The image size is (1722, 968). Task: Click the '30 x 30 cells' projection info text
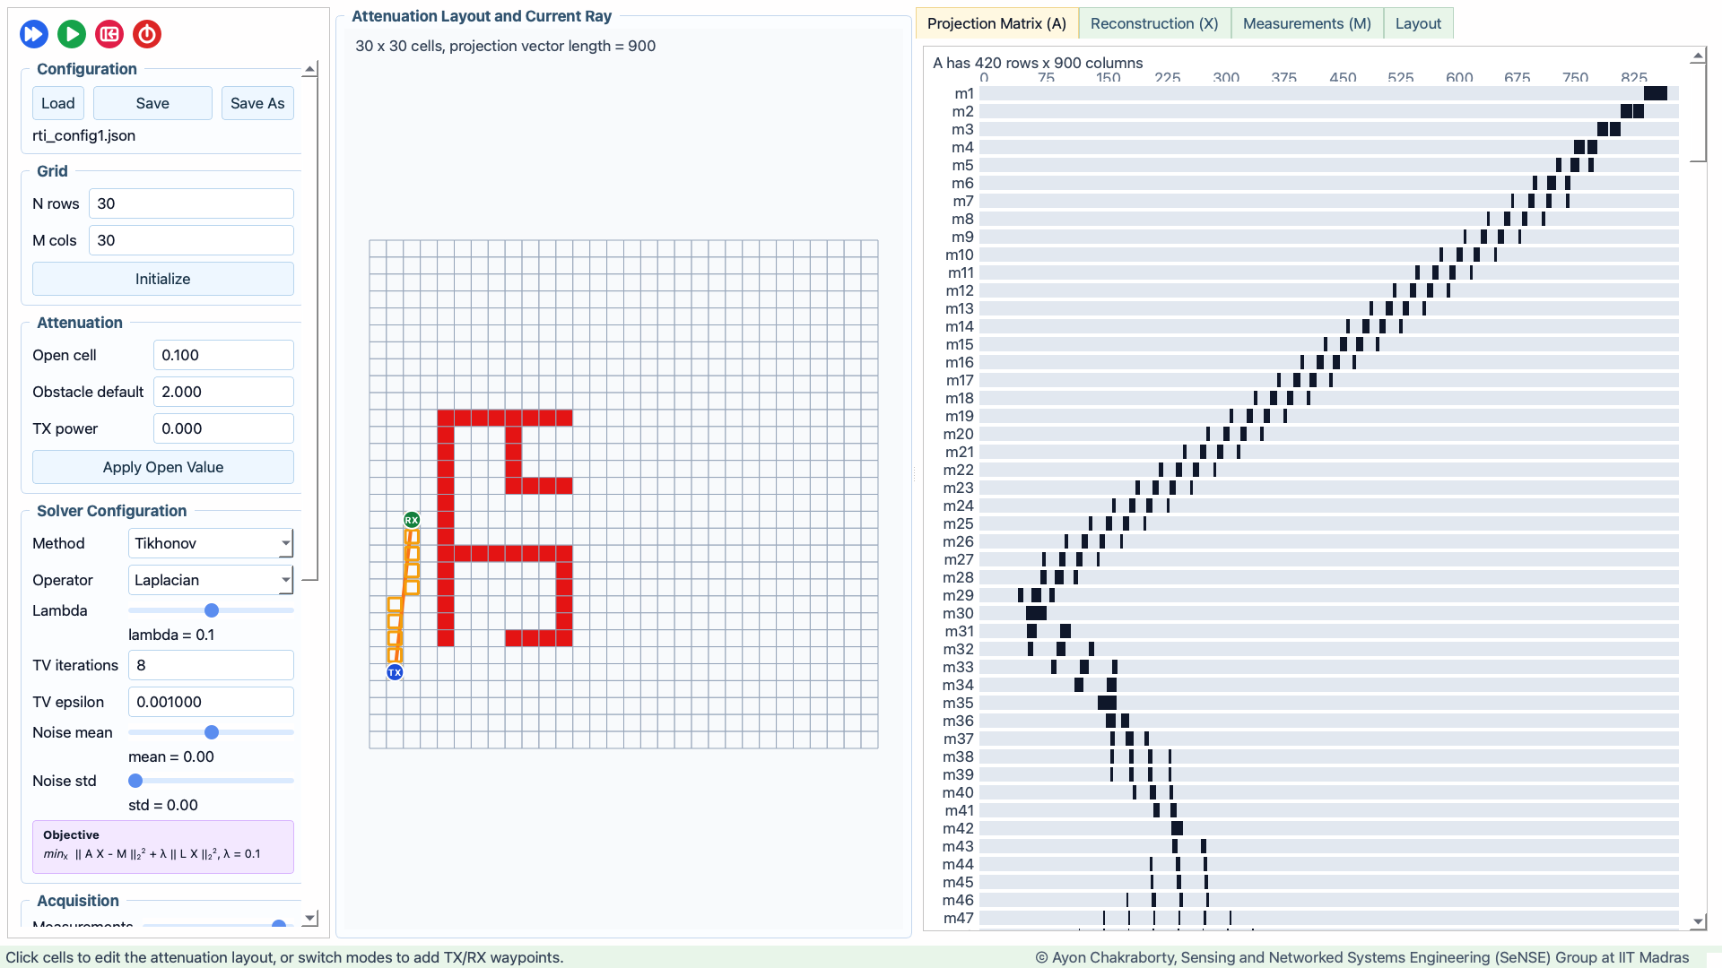point(505,46)
